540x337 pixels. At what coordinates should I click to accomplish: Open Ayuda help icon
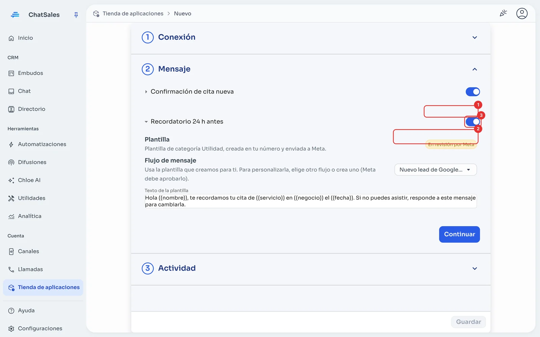pos(11,311)
